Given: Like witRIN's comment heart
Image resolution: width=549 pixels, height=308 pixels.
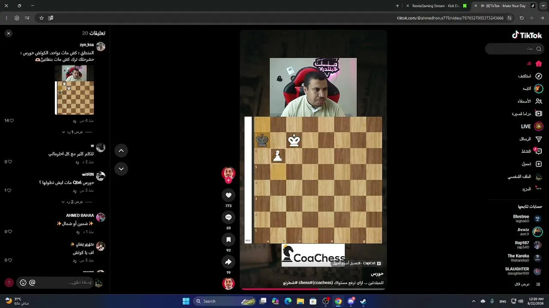Looking at the screenshot, I should [10, 190].
